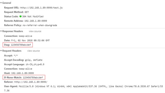Open view source for Response Headers

click(x=35, y=31)
